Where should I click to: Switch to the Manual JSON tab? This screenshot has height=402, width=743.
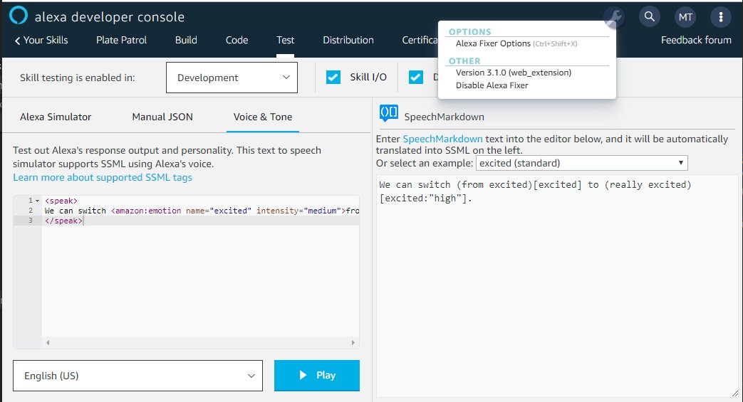pos(162,117)
